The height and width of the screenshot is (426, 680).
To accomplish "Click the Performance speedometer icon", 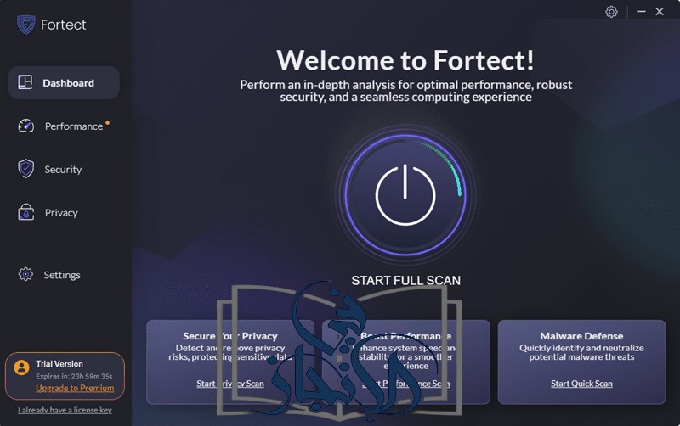I will [26, 126].
